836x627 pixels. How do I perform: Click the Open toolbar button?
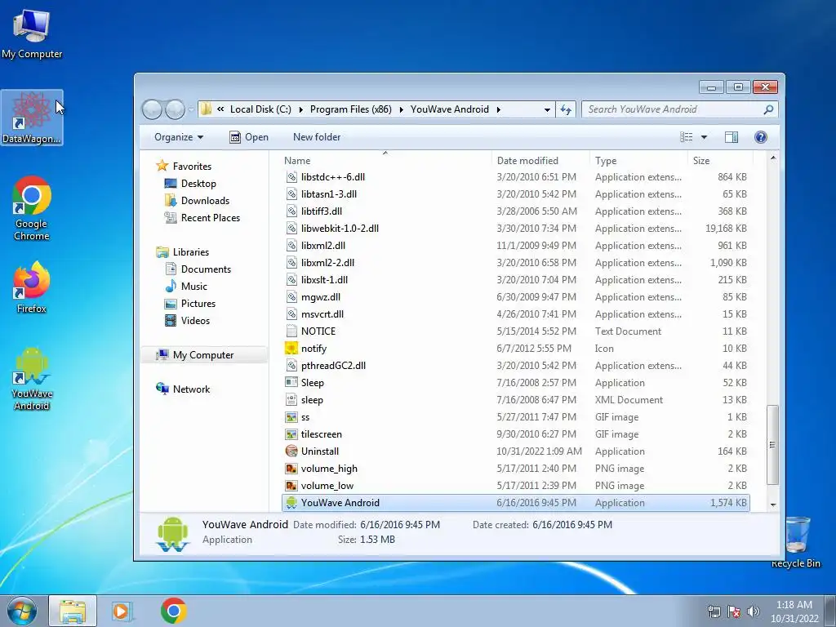(249, 137)
